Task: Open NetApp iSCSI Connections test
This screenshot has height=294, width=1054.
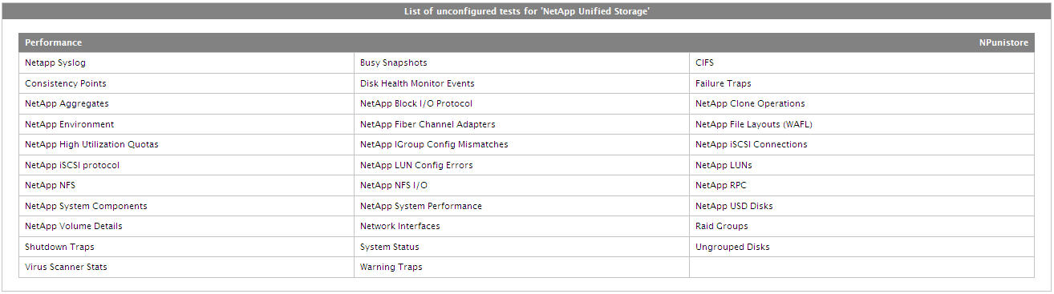Action: (x=752, y=144)
